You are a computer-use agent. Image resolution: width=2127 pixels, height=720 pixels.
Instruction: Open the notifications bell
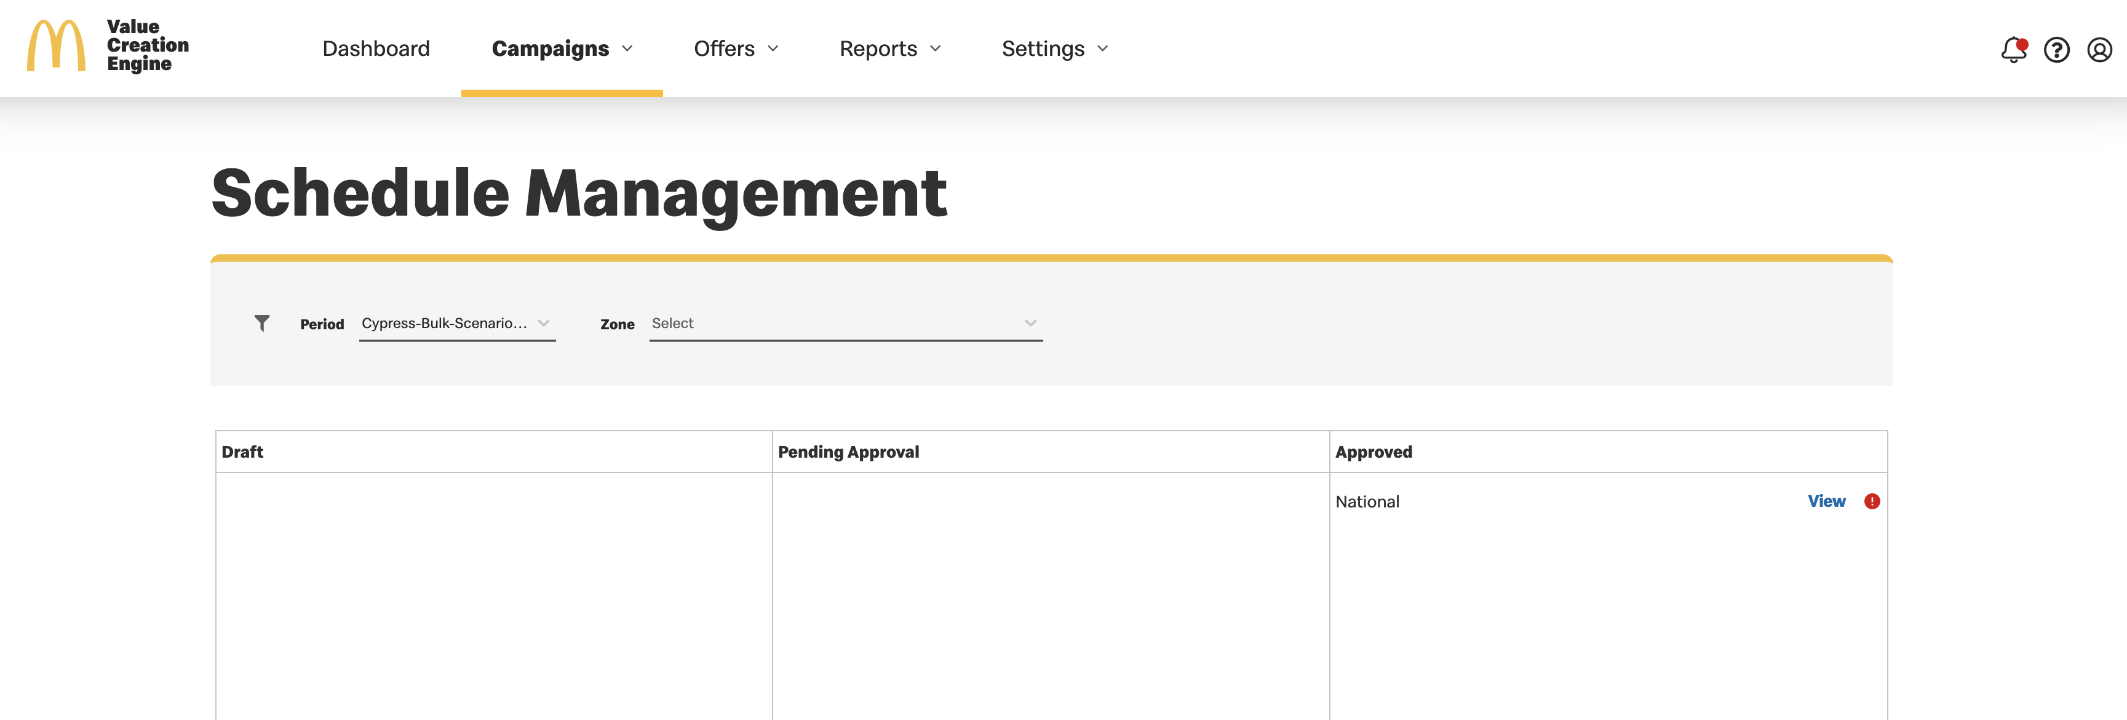click(2014, 50)
